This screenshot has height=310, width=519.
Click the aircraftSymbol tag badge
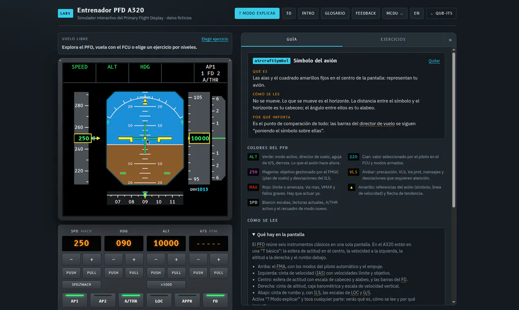click(271, 61)
